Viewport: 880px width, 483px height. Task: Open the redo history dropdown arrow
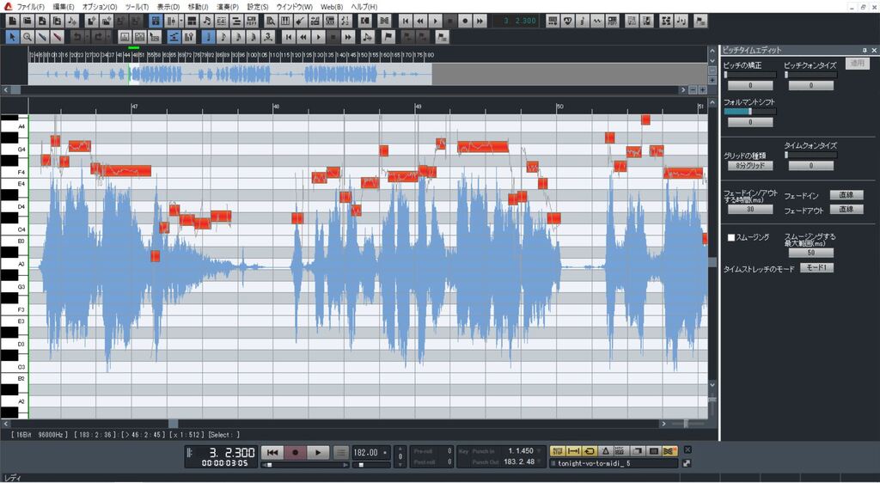109,37
